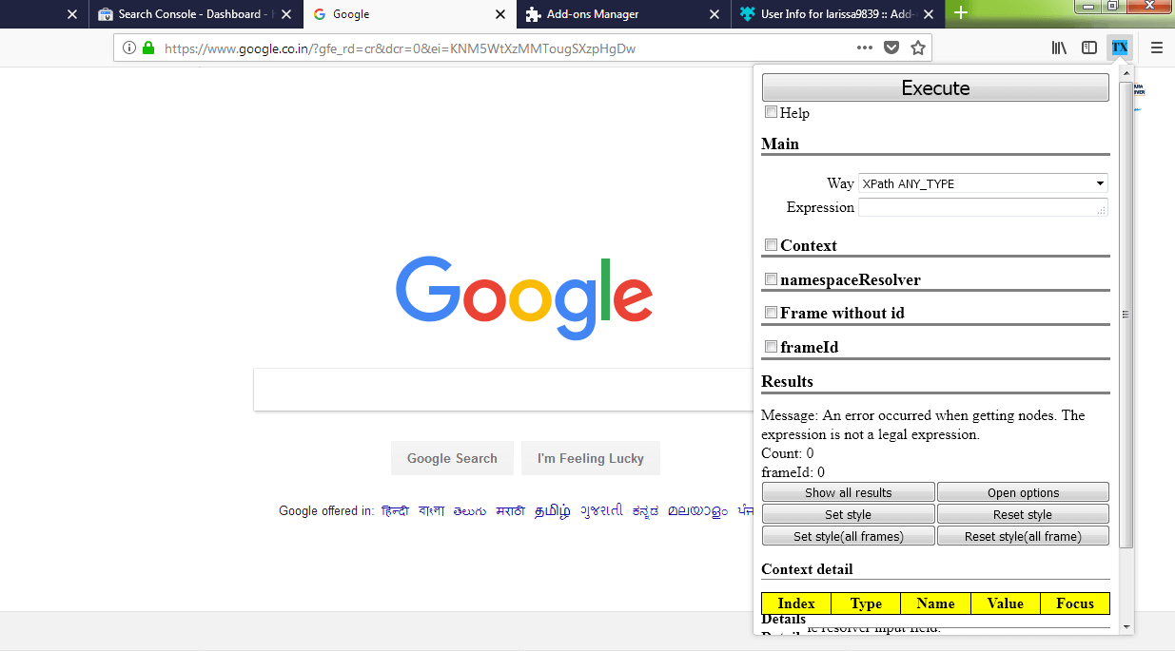Open the page actions three-dot menu
This screenshot has height=651, width=1175.
[864, 47]
